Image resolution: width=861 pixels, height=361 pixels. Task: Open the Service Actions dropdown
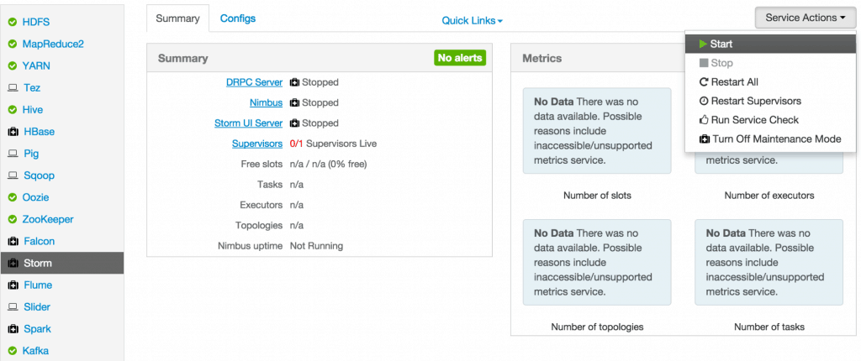pyautogui.click(x=806, y=18)
